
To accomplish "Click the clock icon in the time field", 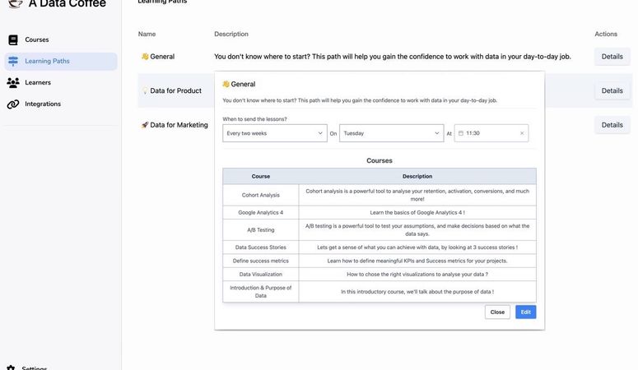I will pyautogui.click(x=461, y=133).
